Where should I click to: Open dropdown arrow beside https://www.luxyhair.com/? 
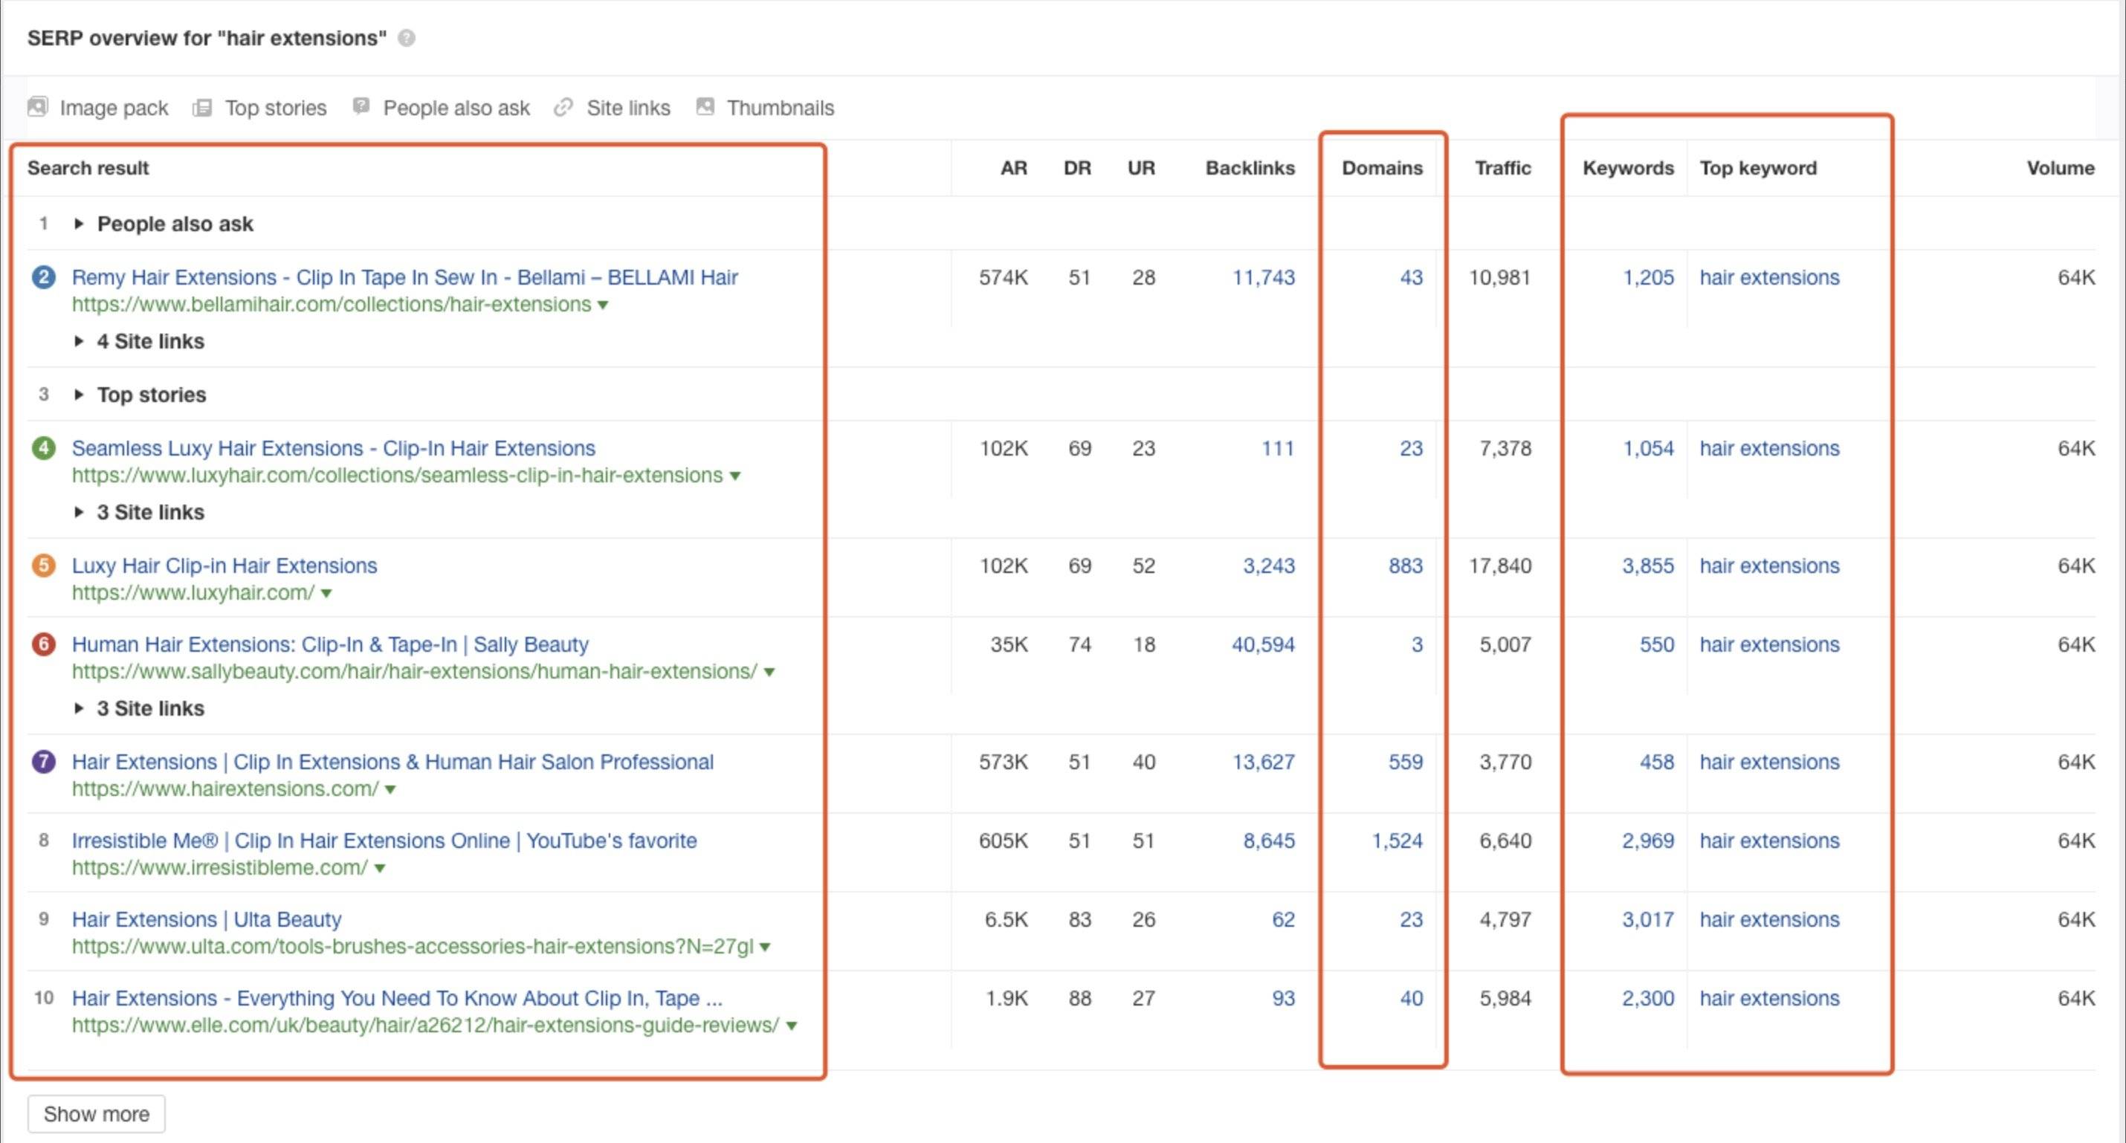326,593
